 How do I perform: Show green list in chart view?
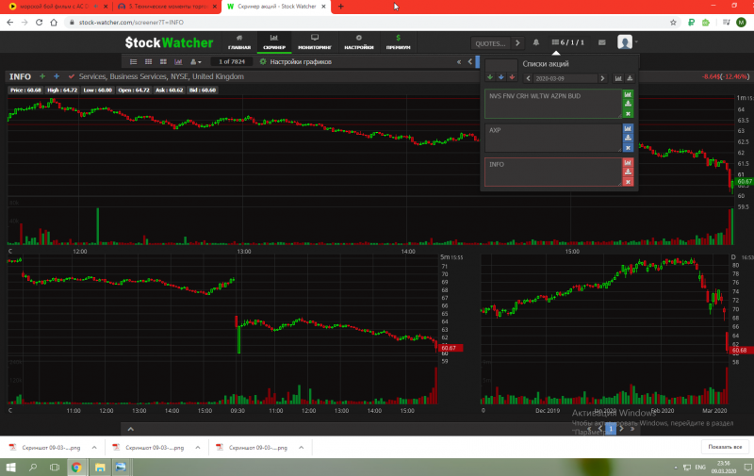tap(628, 94)
